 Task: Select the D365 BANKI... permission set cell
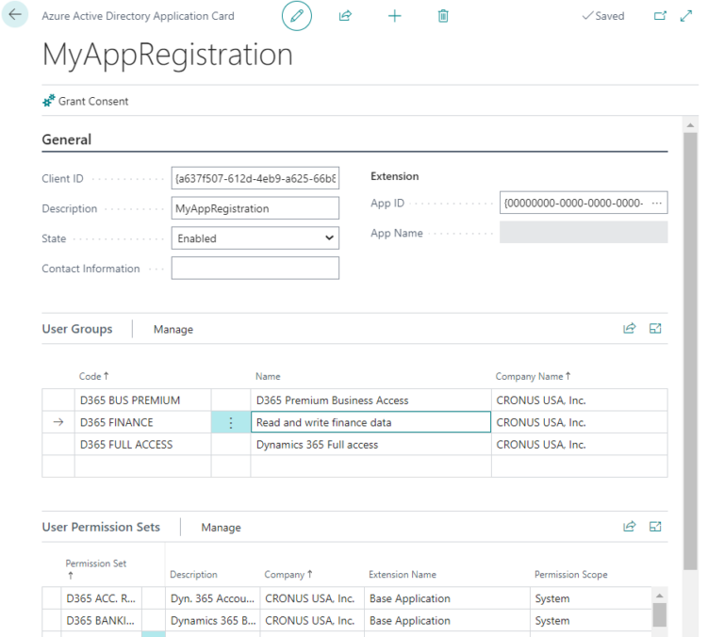point(101,620)
